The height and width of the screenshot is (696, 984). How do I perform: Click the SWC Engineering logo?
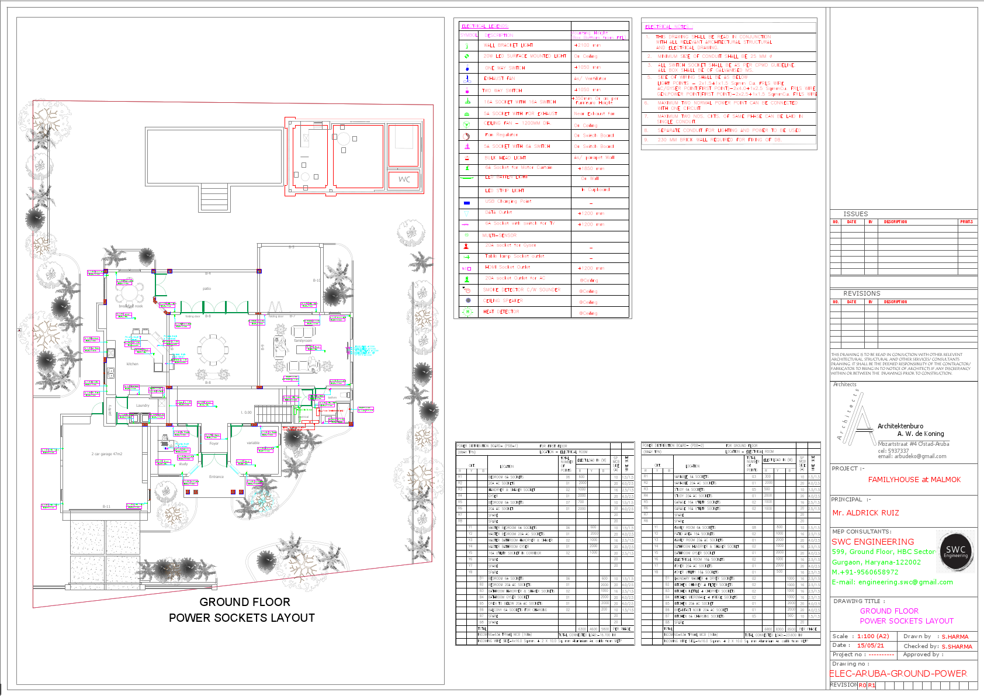(955, 551)
